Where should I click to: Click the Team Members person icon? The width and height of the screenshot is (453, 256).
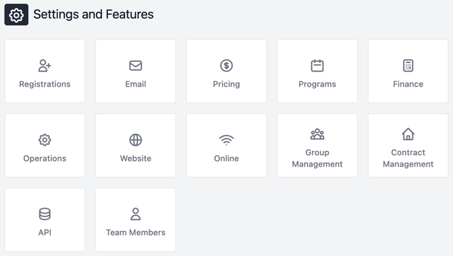point(136,214)
